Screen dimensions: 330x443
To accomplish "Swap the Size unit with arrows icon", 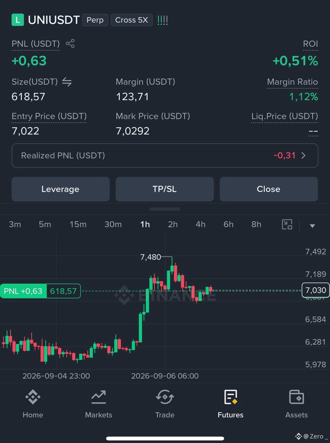I will [x=67, y=82].
